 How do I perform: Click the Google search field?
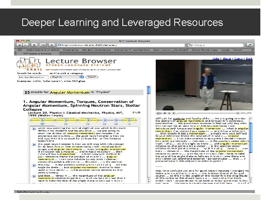click(x=216, y=45)
